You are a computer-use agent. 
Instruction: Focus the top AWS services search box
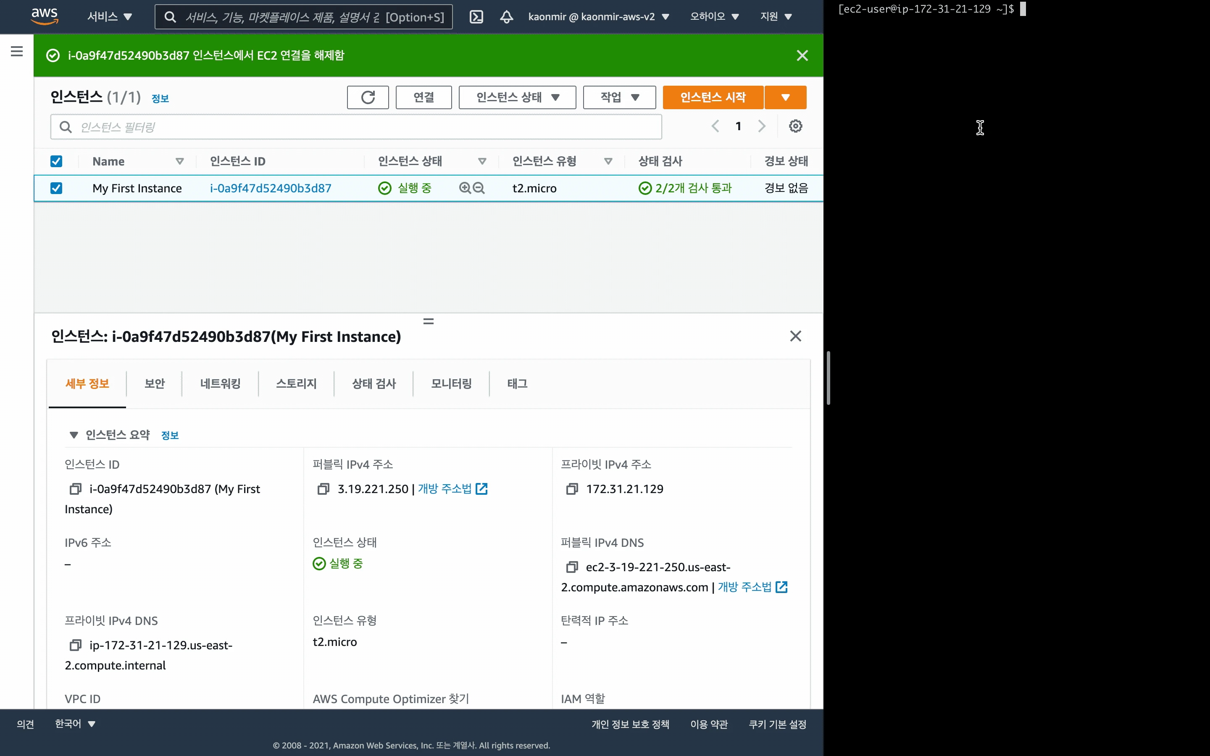tap(303, 17)
